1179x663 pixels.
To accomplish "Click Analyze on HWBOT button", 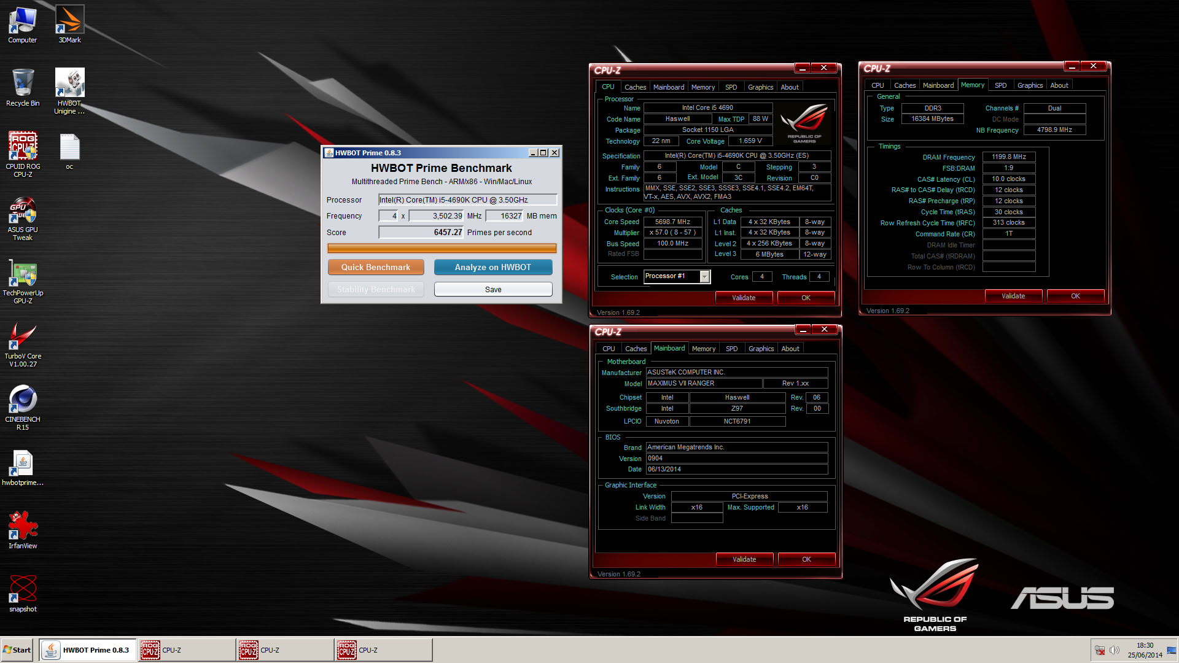I will (x=493, y=268).
